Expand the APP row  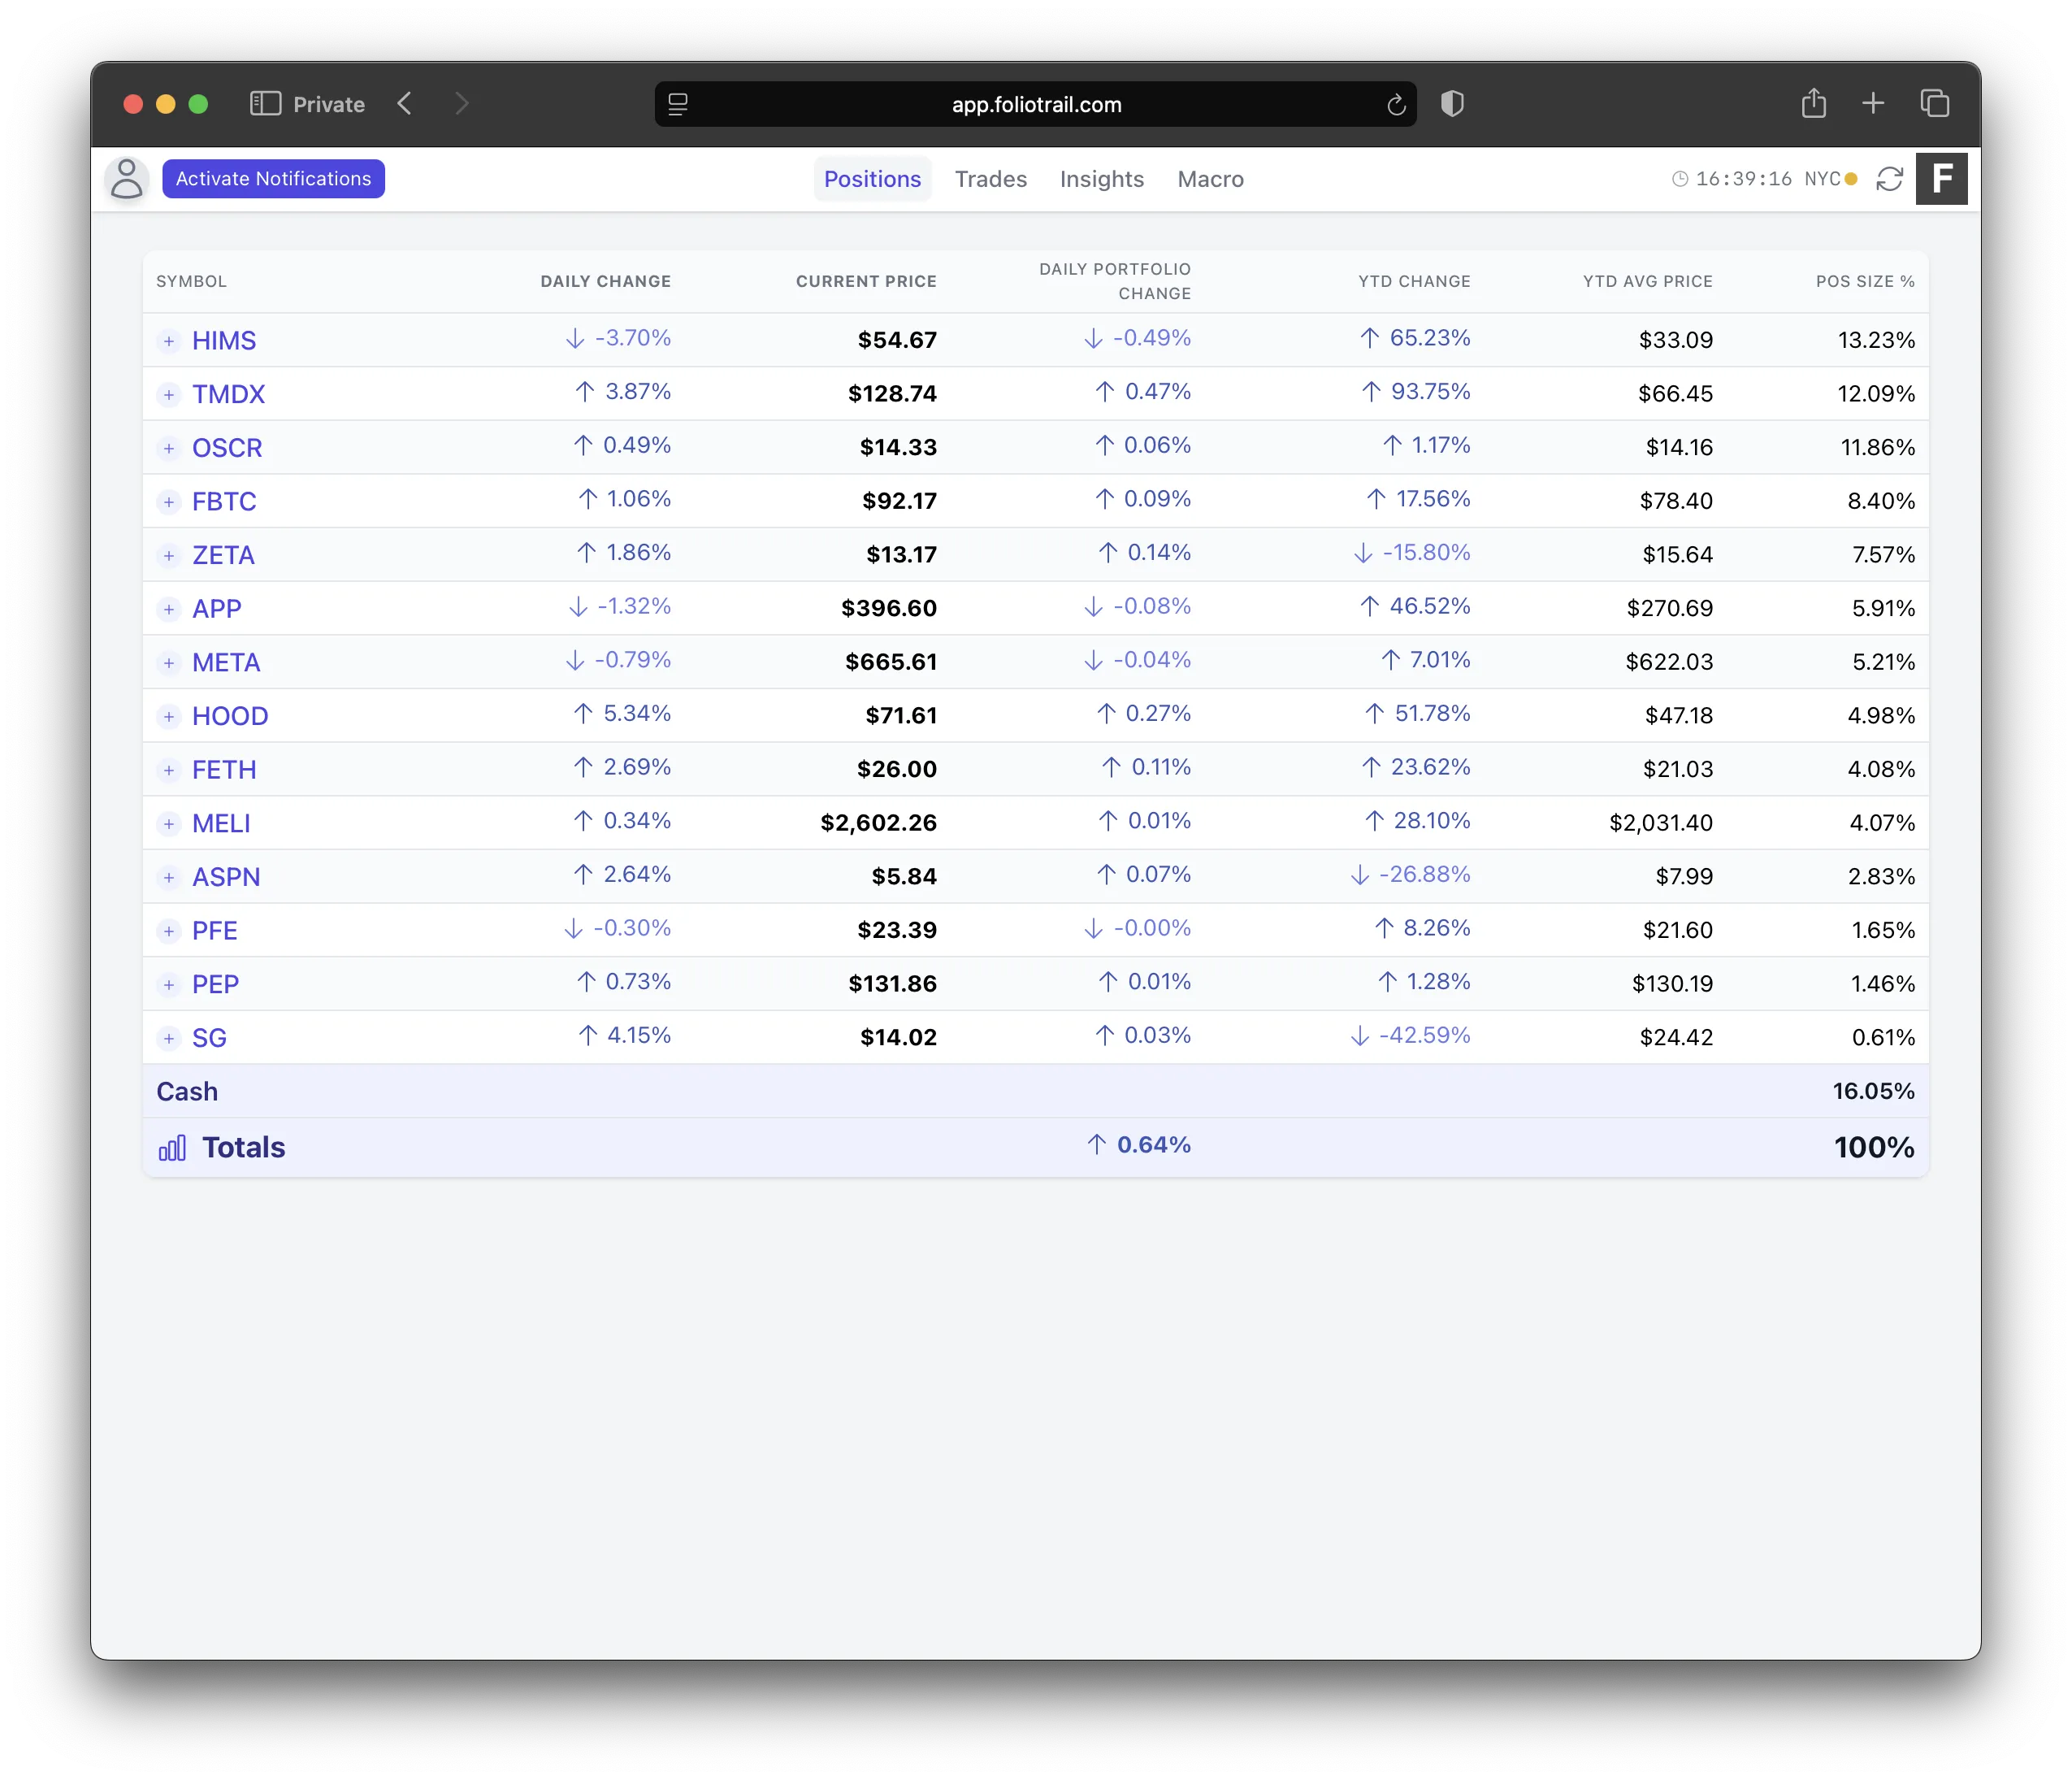[169, 610]
